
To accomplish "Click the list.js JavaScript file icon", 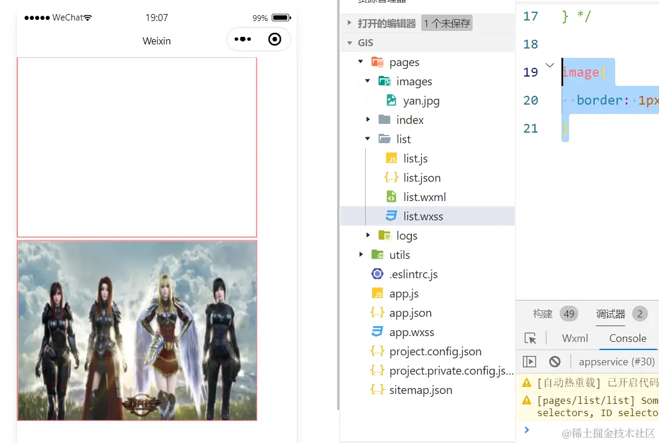I will [391, 158].
